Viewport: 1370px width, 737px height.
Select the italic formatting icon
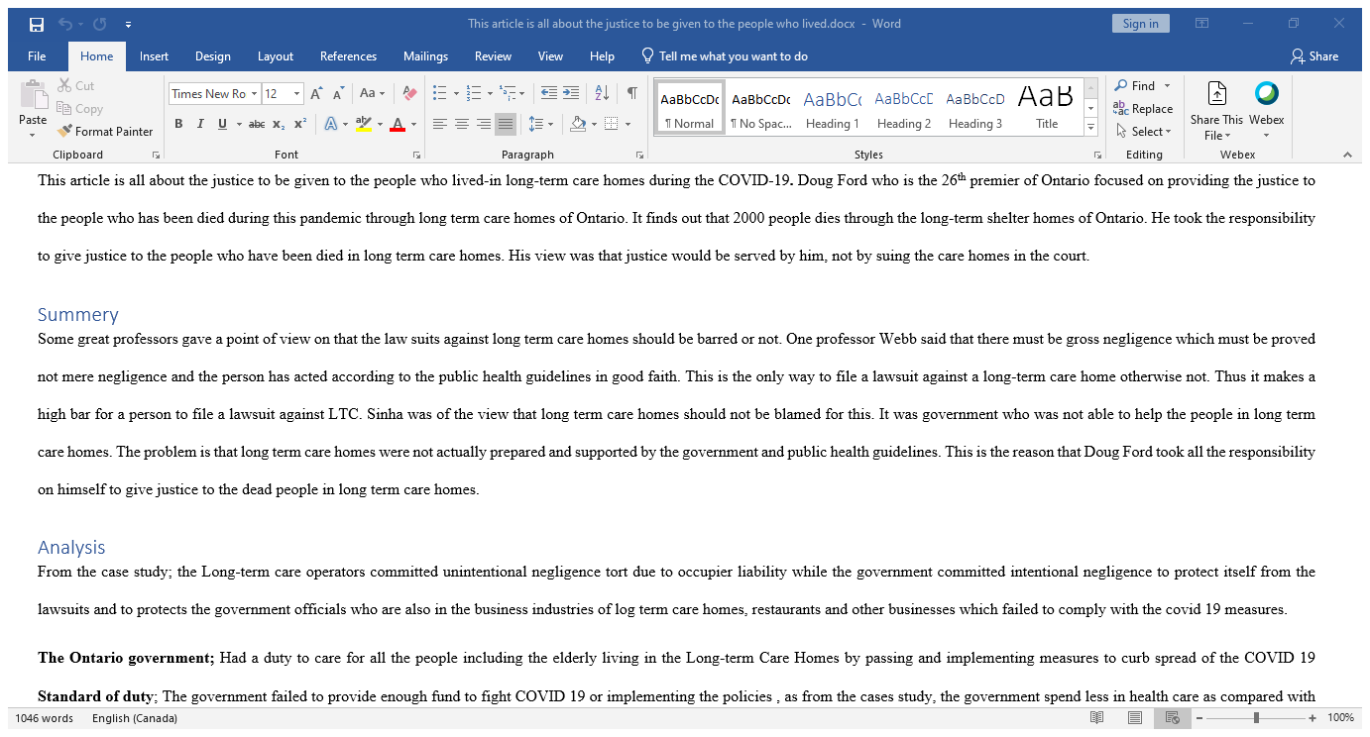[199, 123]
